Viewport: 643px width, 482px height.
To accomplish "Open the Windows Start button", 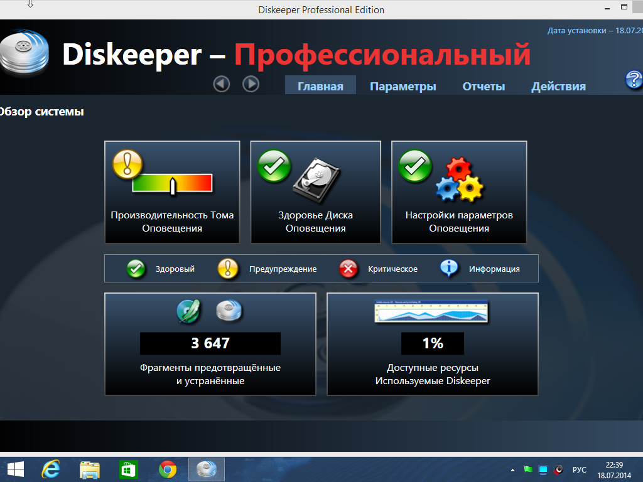I will pyautogui.click(x=16, y=469).
